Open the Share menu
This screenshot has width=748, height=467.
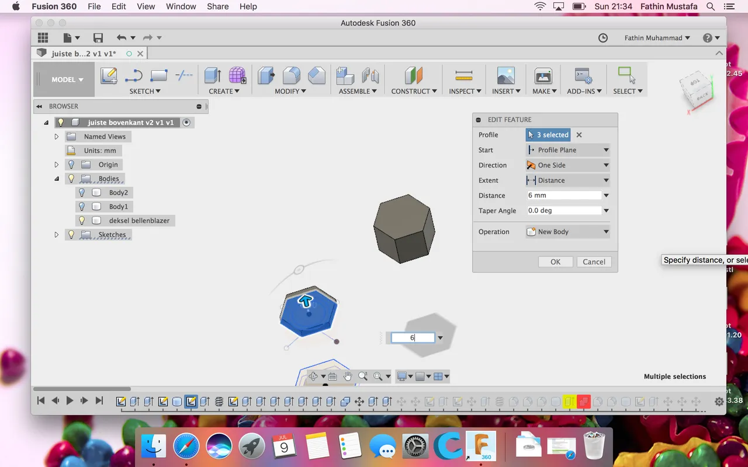pos(217,6)
